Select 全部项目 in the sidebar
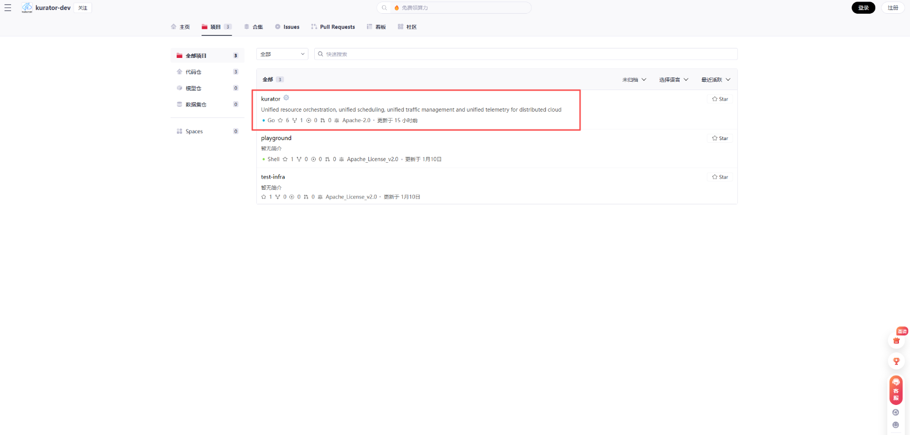 coord(207,55)
